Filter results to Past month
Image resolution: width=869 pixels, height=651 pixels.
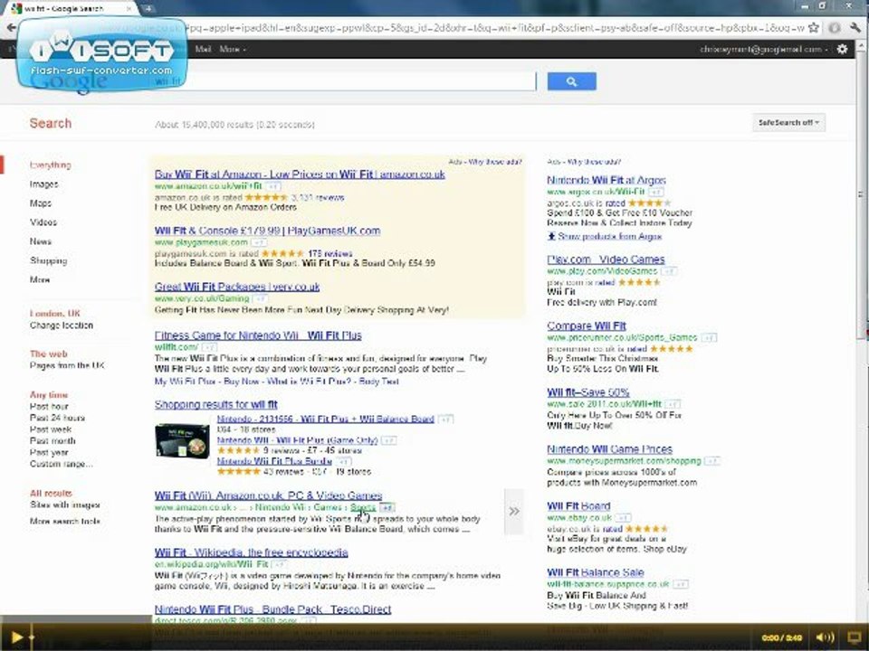click(x=53, y=440)
